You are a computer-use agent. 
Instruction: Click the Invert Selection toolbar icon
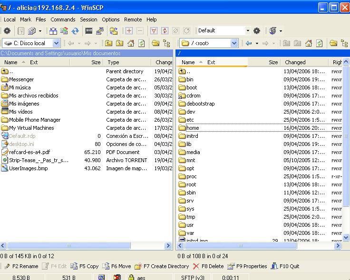pyautogui.click(x=165, y=30)
